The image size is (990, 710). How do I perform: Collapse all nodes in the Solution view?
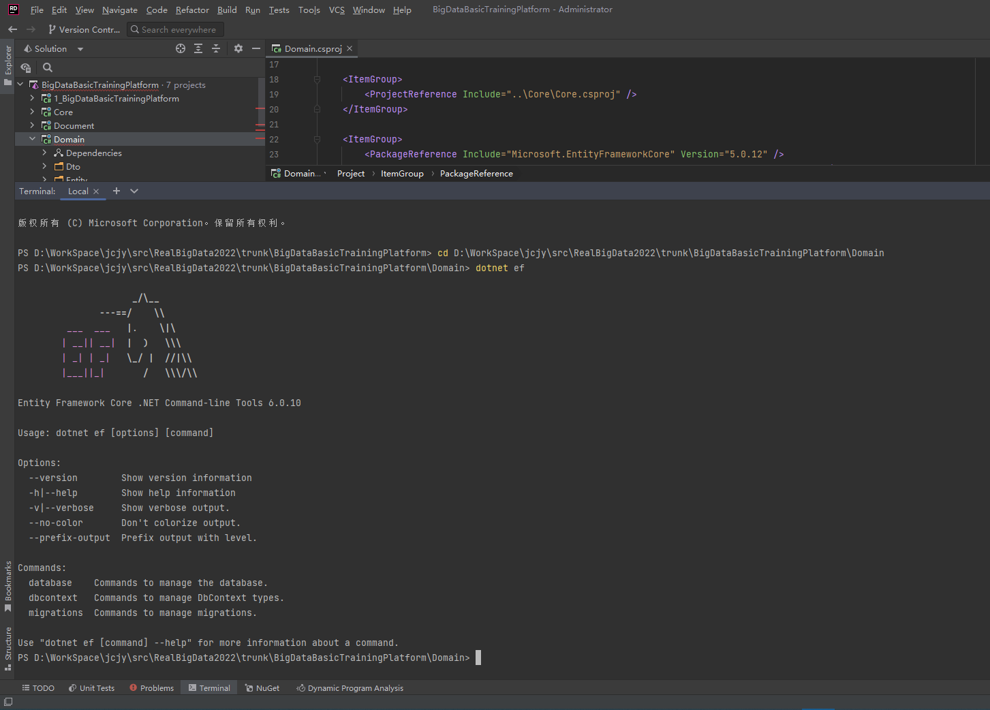pos(216,48)
